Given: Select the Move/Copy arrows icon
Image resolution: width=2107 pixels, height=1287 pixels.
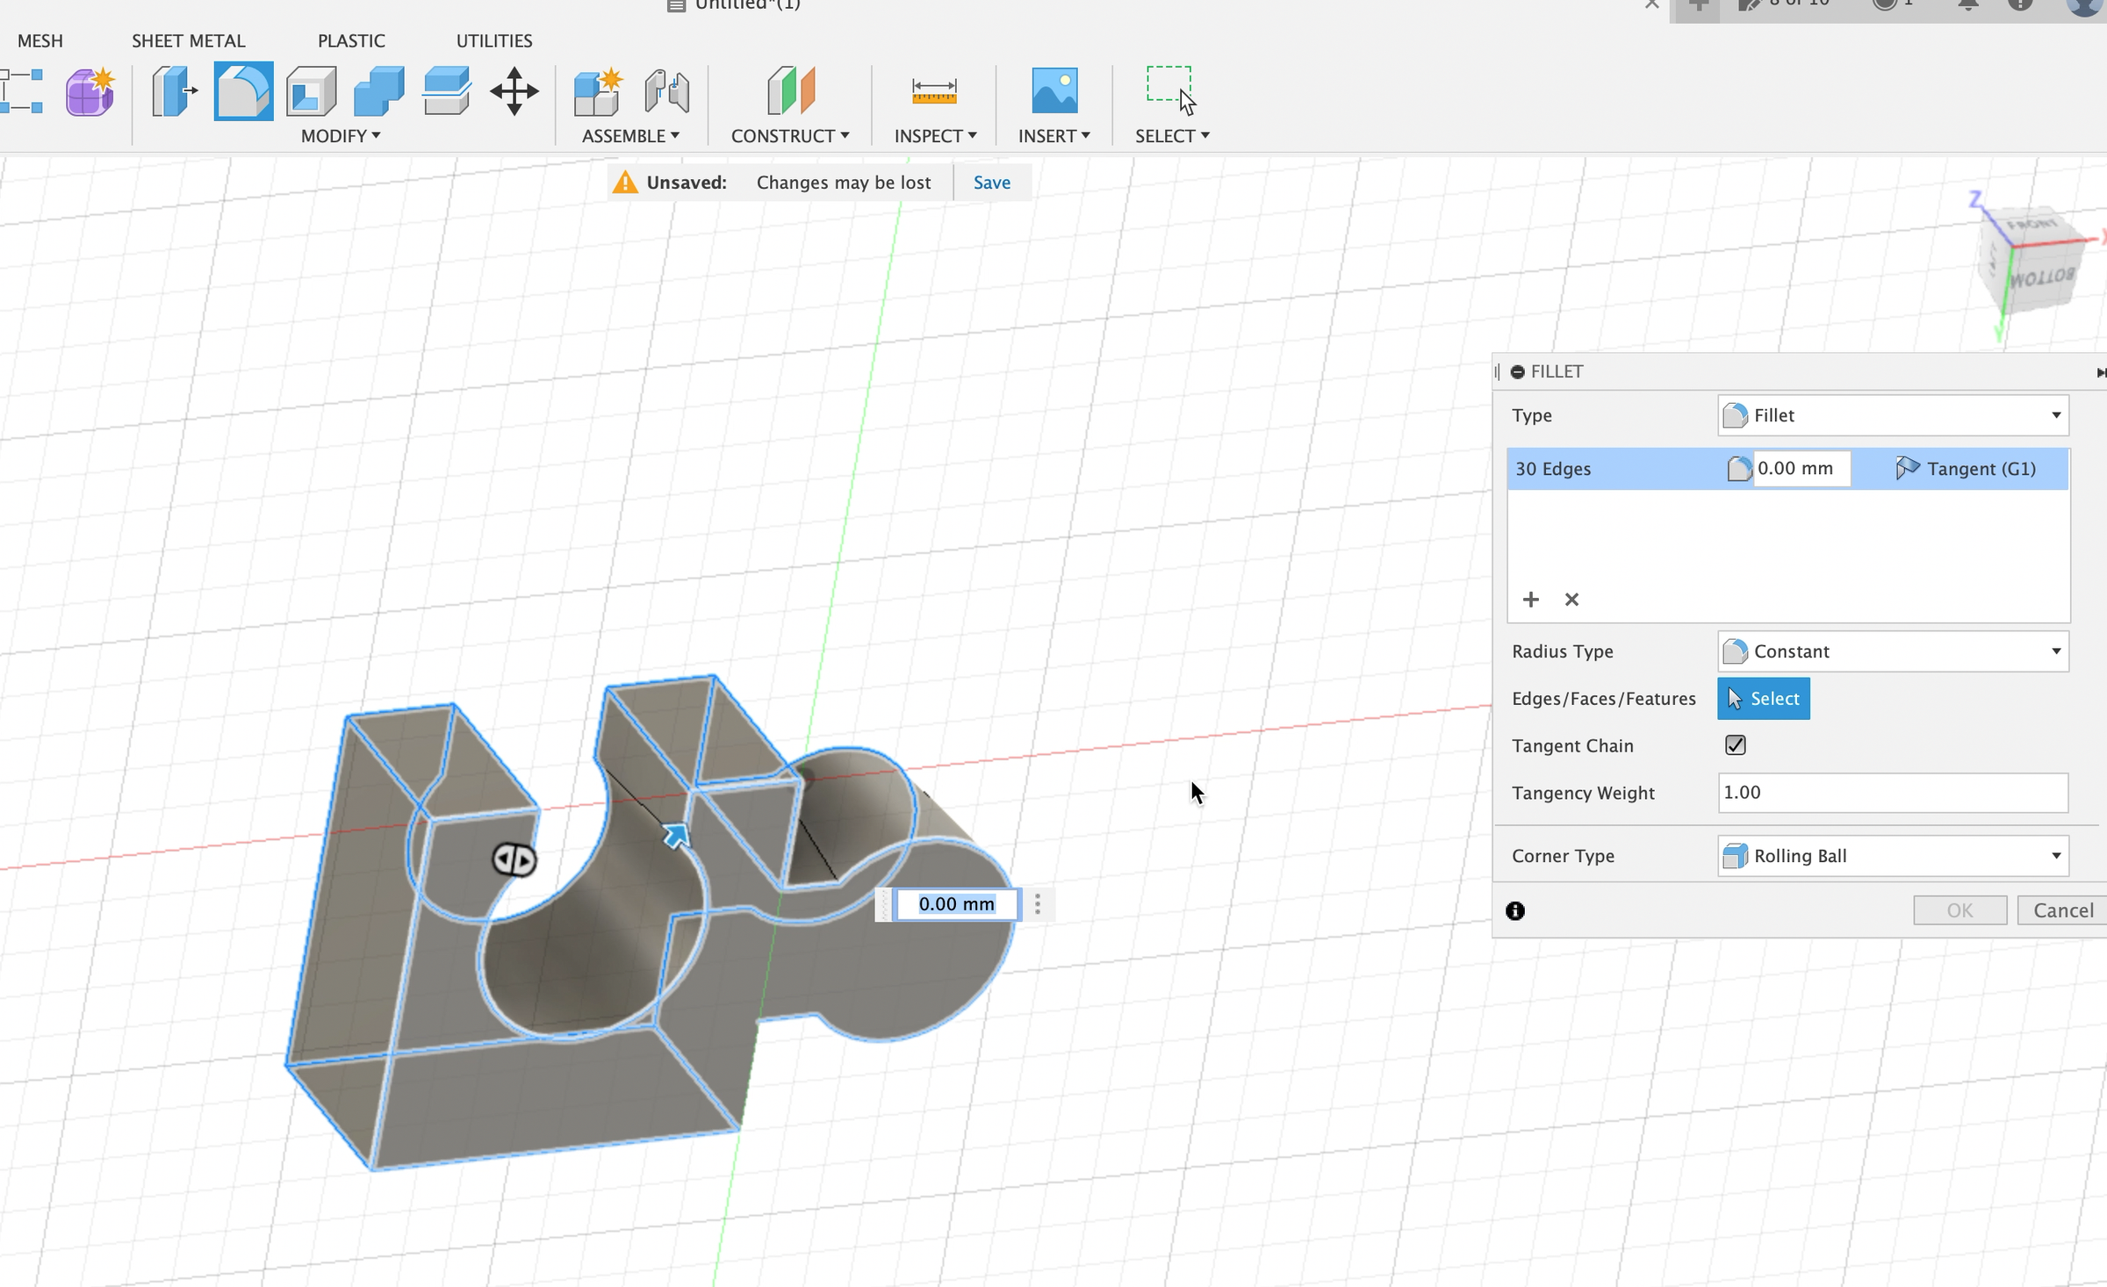Looking at the screenshot, I should pyautogui.click(x=514, y=91).
